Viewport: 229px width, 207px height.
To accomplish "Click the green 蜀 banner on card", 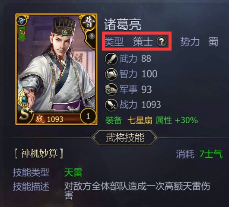I will (x=22, y=34).
